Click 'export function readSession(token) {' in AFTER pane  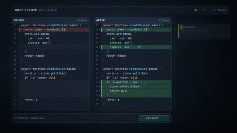pyautogui.click(x=133, y=69)
